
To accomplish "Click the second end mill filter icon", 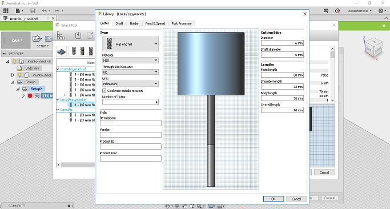I will coord(82,51).
